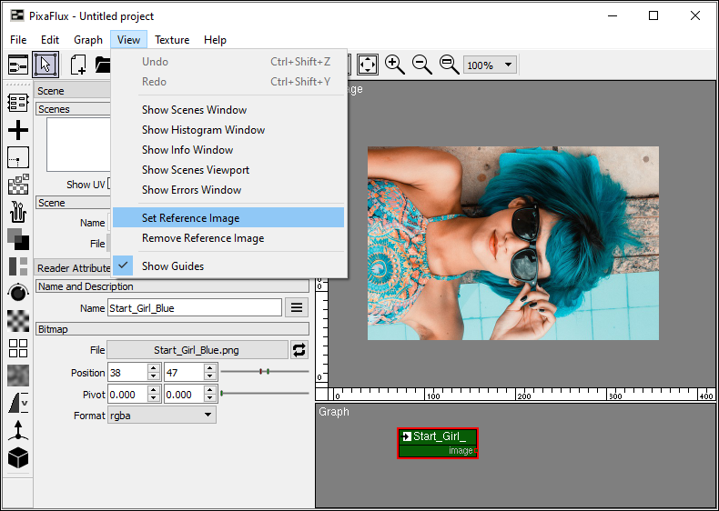
Task: Click the round dial knob icon in sidebar
Action: [17, 292]
